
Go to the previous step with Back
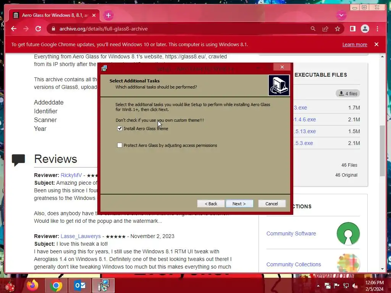[211, 204]
